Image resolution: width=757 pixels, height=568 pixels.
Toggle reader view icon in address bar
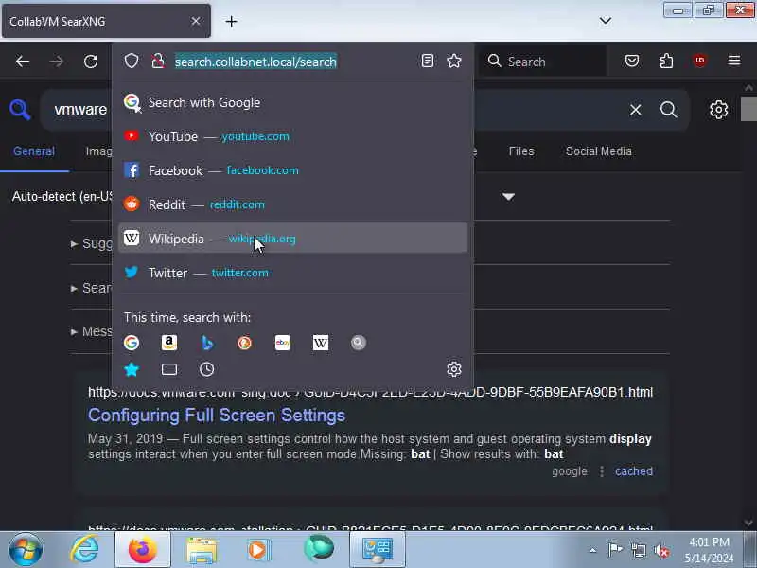click(428, 61)
